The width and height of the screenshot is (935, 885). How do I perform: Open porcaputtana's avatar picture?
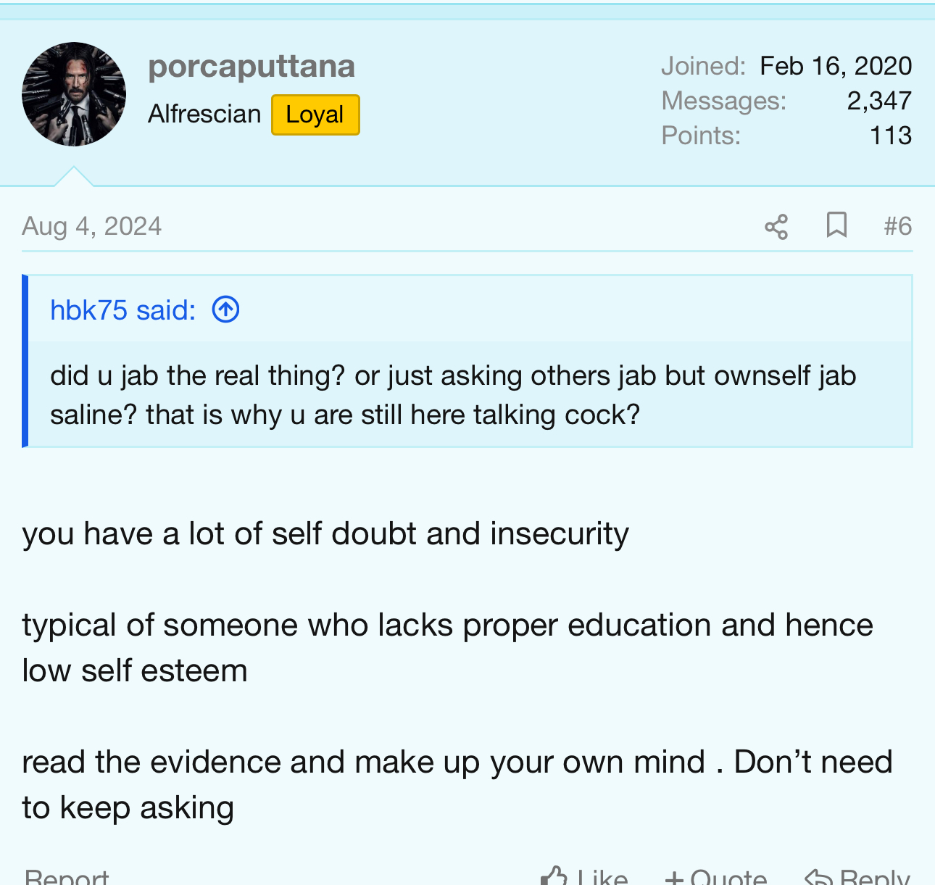(74, 94)
